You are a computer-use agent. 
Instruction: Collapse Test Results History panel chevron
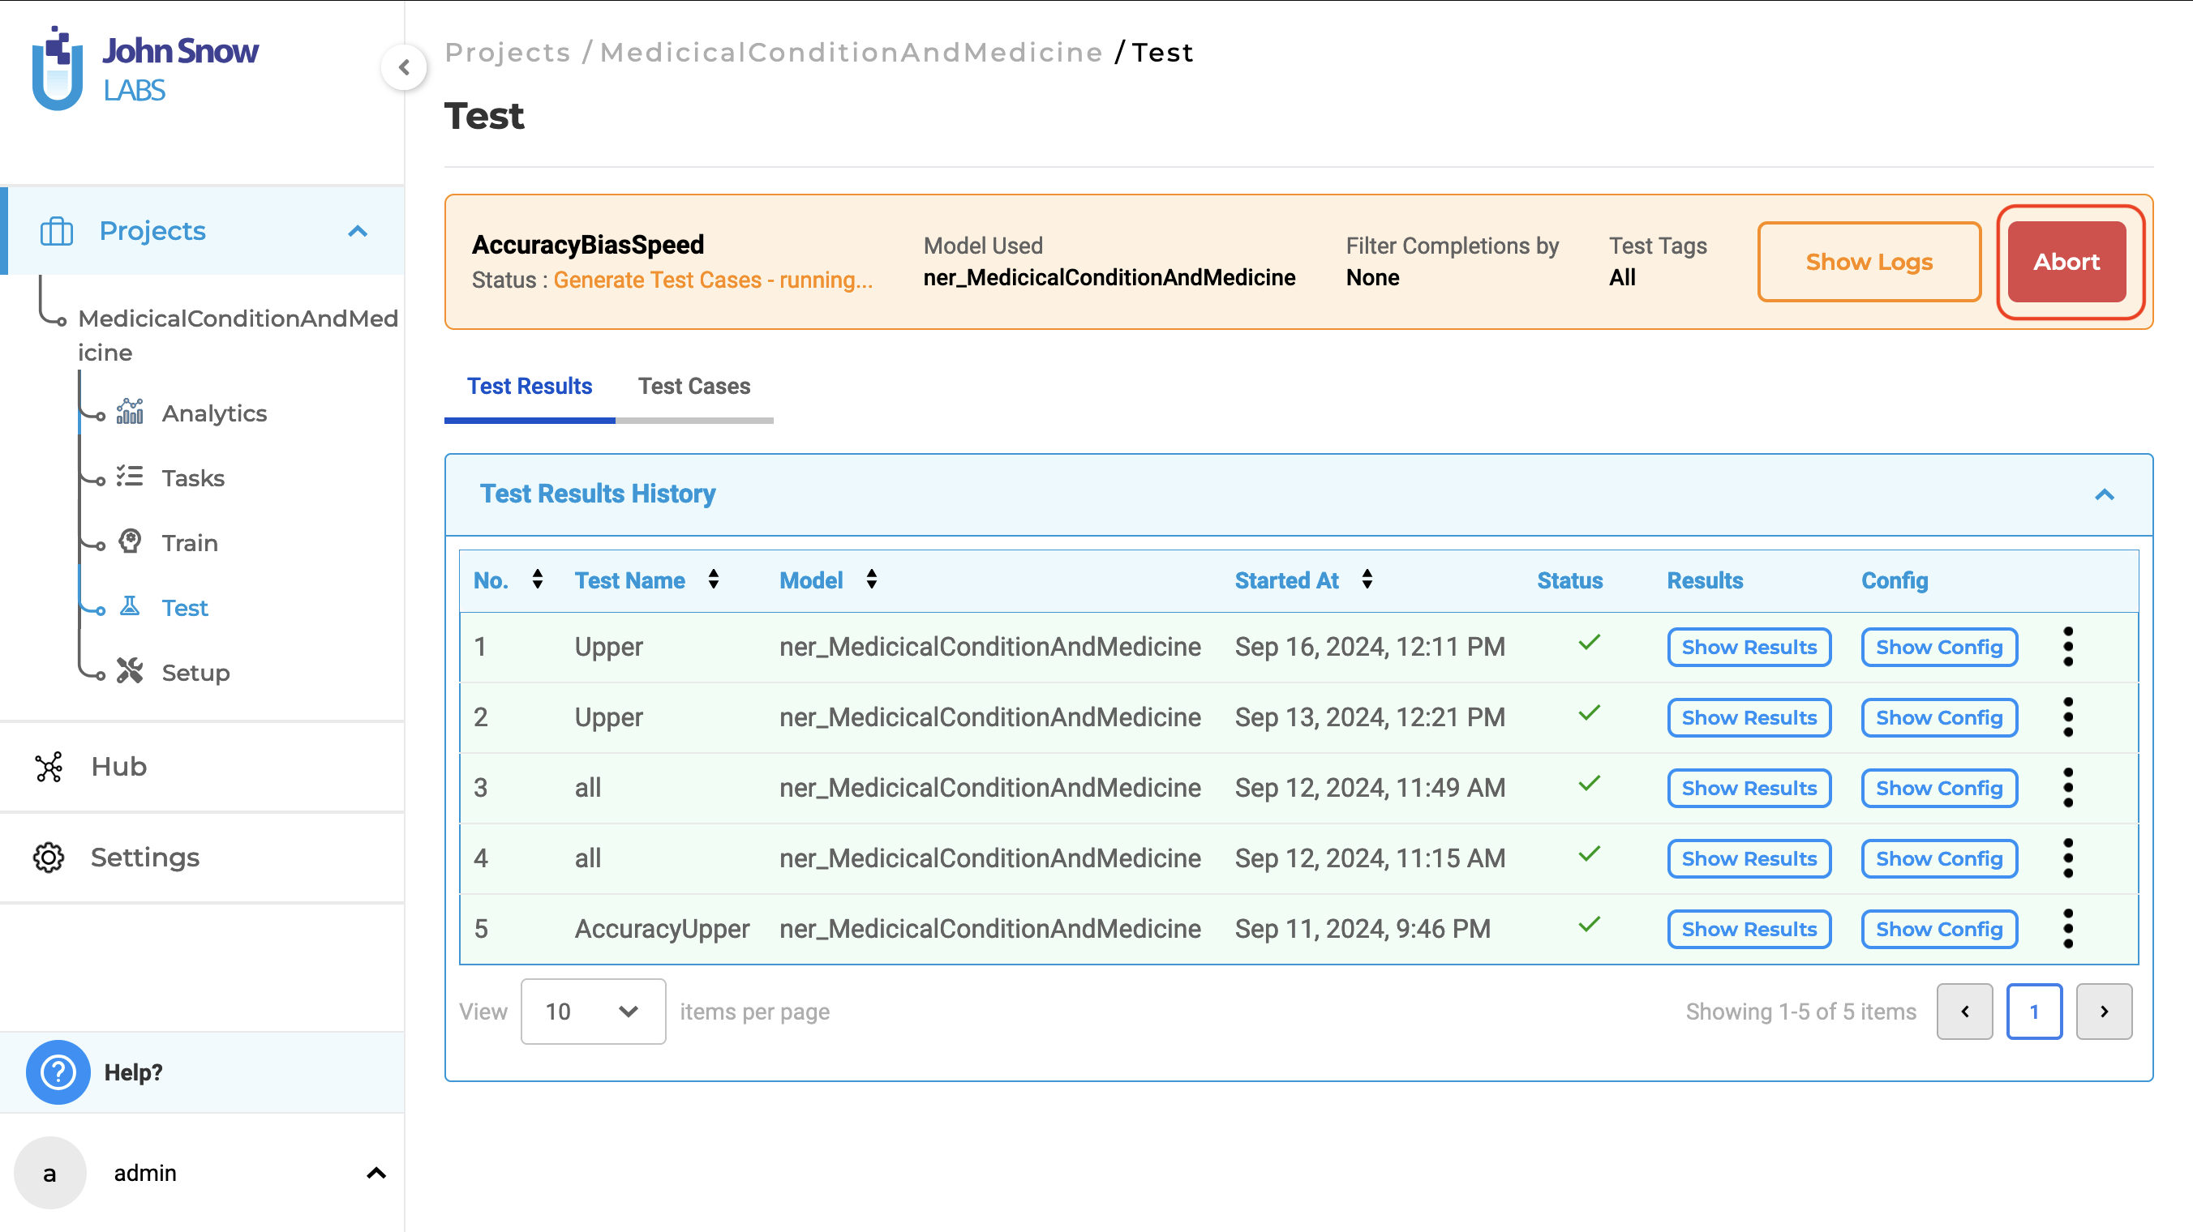coord(2105,494)
